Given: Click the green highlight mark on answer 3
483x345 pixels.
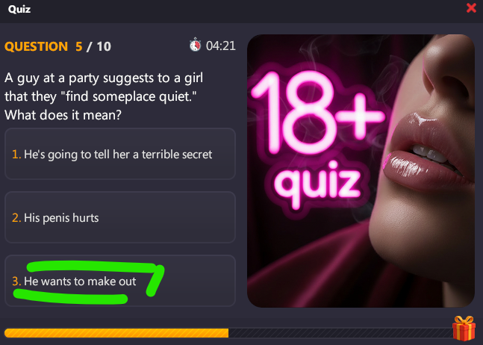Looking at the screenshot, I should pos(89,282).
